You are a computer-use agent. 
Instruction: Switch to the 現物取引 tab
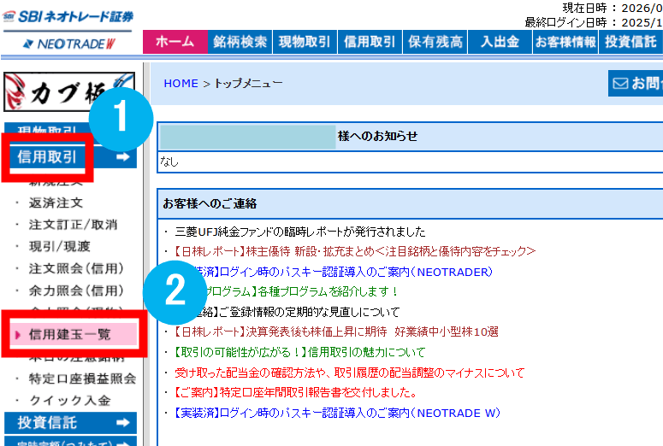[305, 42]
